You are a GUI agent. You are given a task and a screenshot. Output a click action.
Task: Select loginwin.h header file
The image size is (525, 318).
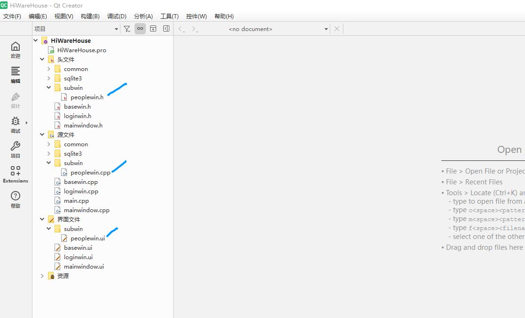[x=78, y=116]
